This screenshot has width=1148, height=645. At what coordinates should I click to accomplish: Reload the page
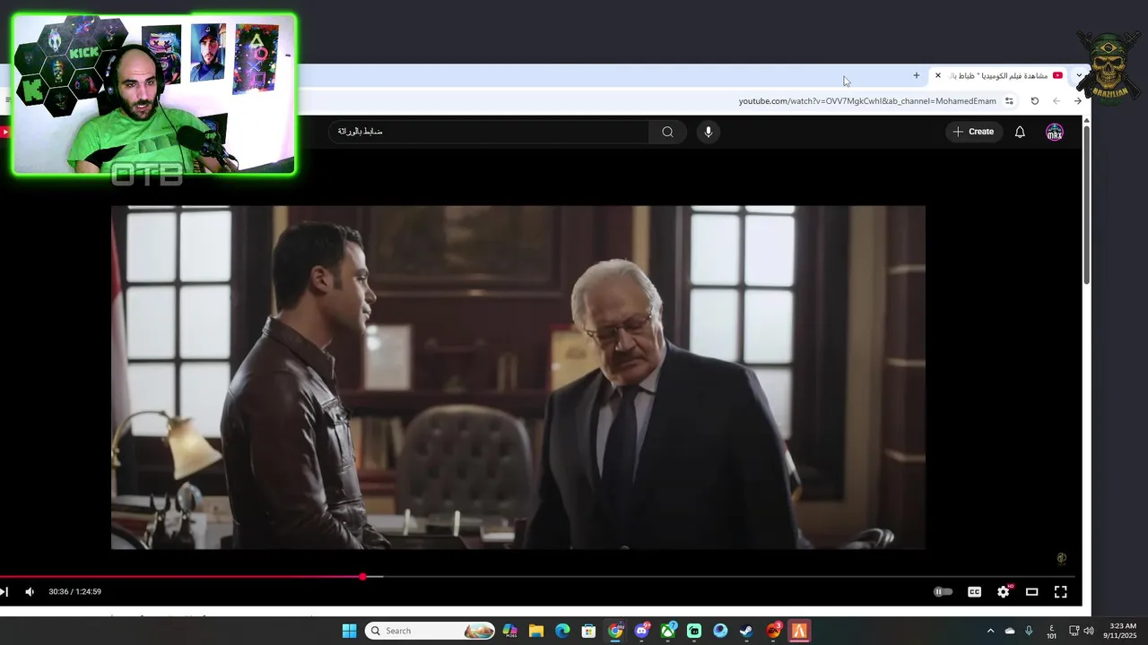pyautogui.click(x=1034, y=101)
